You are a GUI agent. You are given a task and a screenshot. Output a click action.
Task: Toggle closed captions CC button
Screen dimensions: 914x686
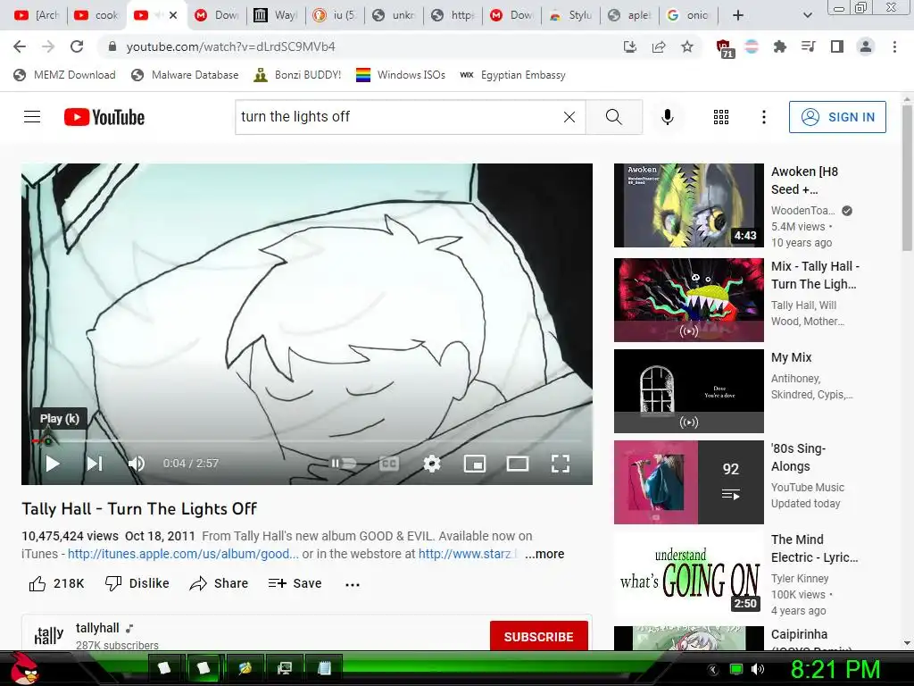pyautogui.click(x=389, y=464)
